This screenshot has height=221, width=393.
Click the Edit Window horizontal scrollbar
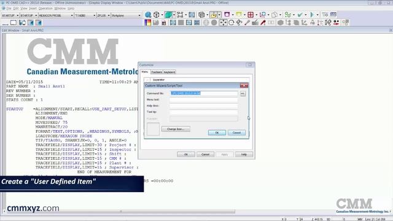tap(120, 211)
